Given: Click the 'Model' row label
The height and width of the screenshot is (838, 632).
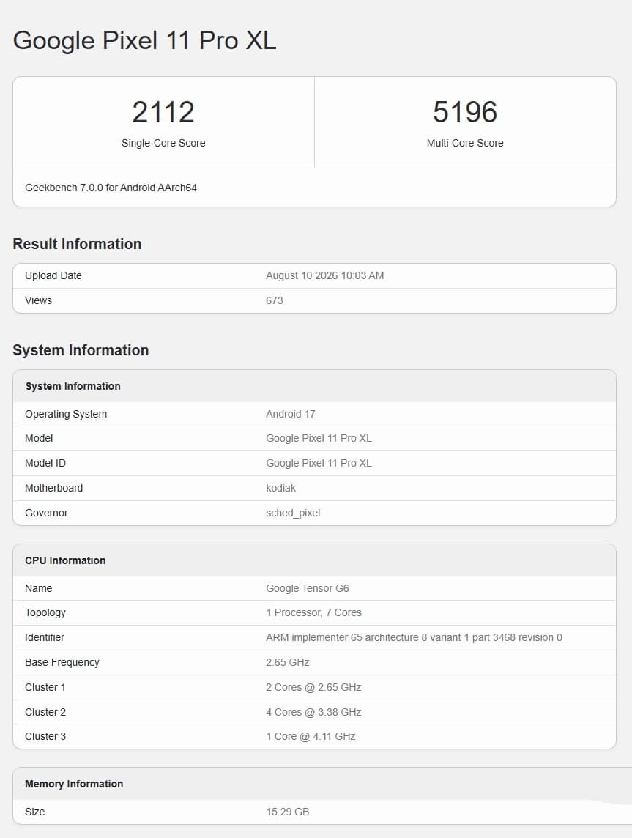Looking at the screenshot, I should (39, 438).
